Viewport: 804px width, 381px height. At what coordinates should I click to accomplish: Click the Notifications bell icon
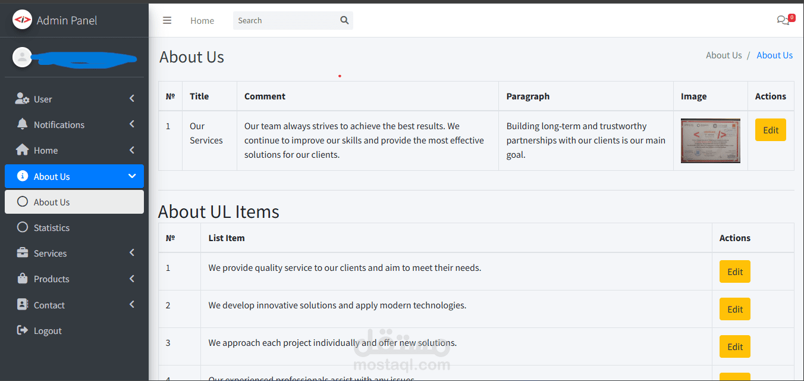tap(23, 124)
